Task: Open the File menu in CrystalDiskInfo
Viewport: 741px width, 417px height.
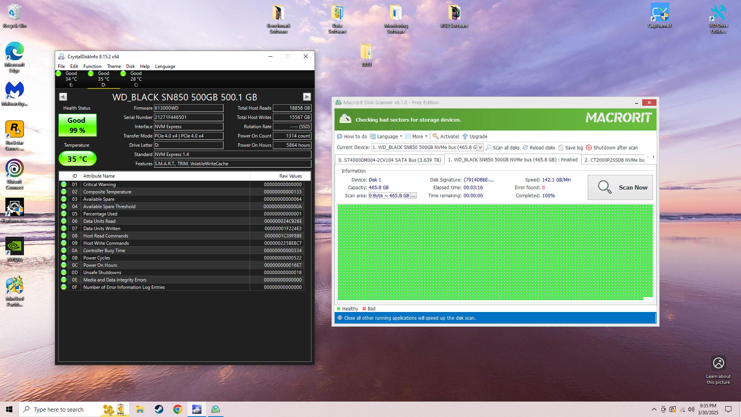Action: 61,66
